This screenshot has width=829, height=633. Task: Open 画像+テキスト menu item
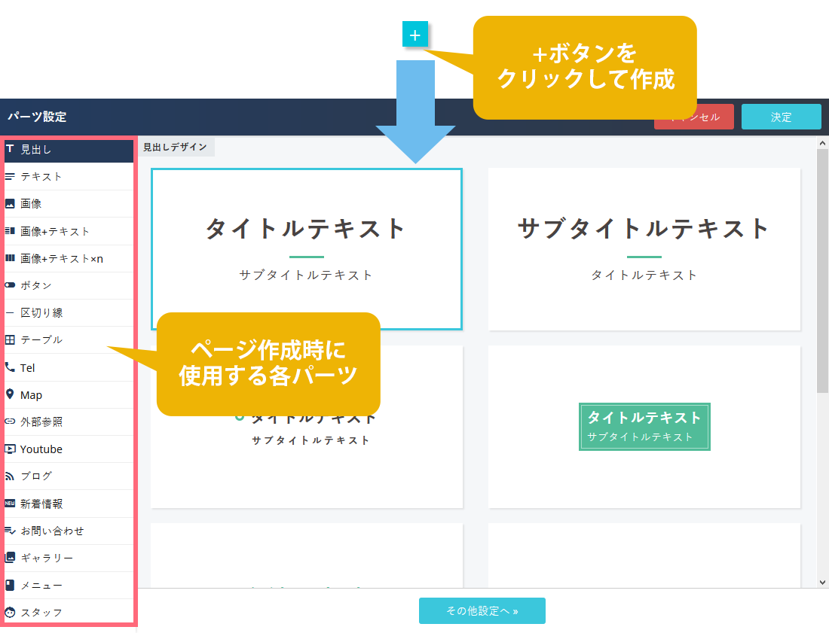coord(55,231)
